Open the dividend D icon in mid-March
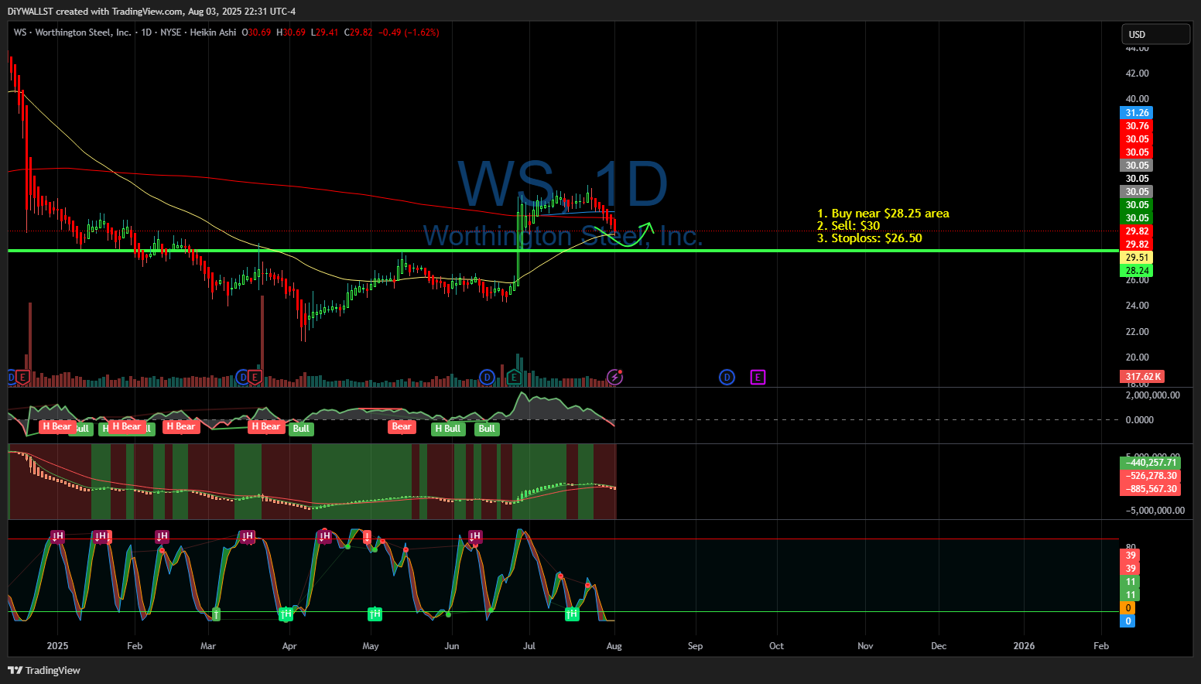 pyautogui.click(x=242, y=377)
